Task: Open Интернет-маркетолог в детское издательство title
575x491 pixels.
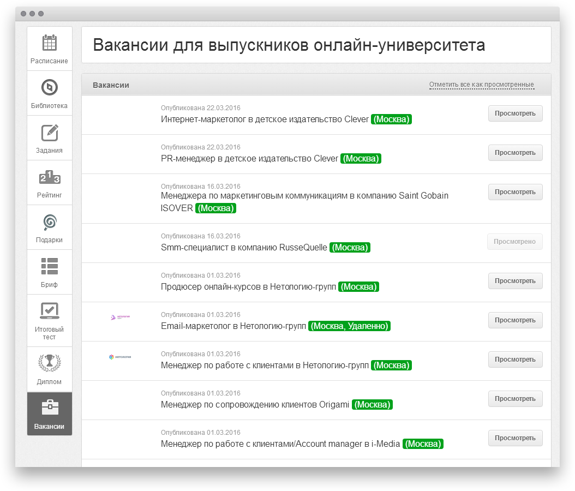Action: [265, 119]
